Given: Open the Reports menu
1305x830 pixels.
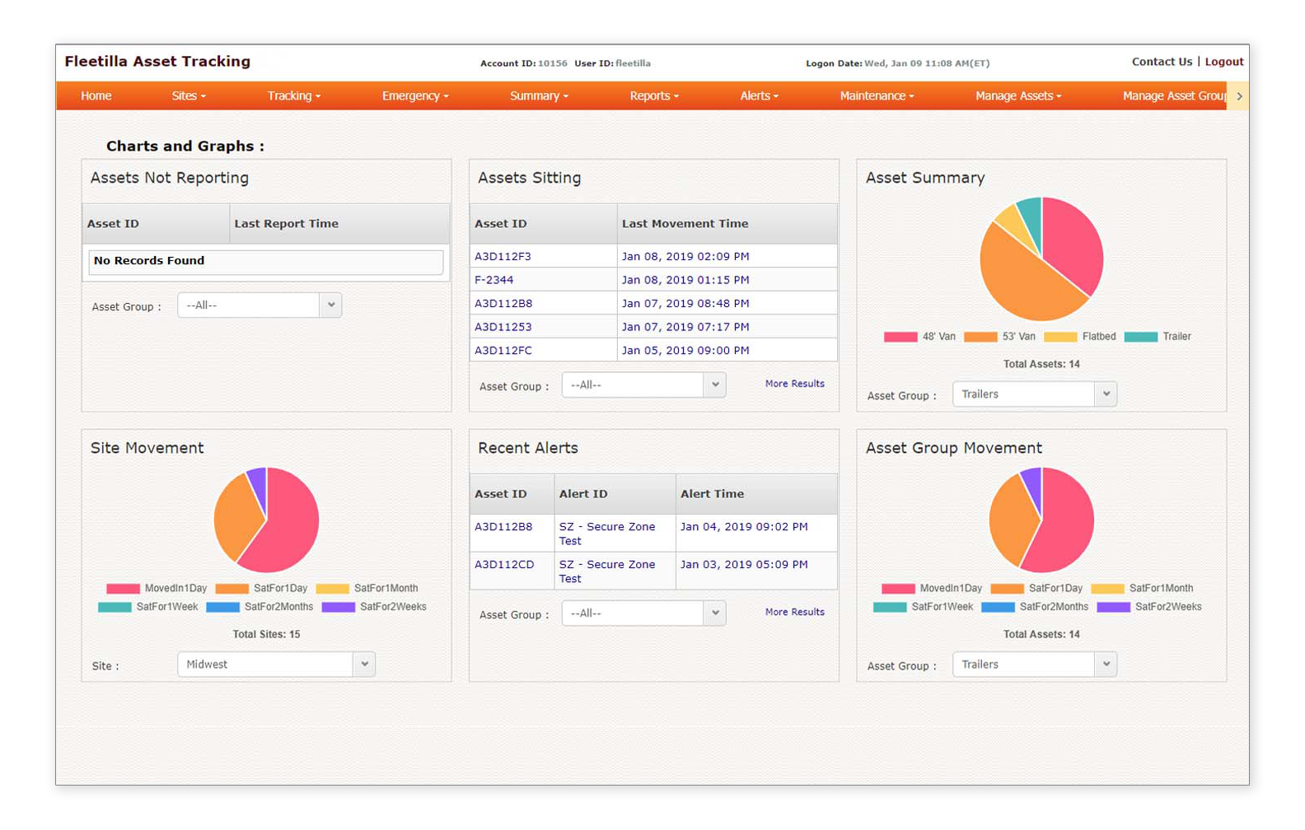Looking at the screenshot, I should click(x=654, y=96).
